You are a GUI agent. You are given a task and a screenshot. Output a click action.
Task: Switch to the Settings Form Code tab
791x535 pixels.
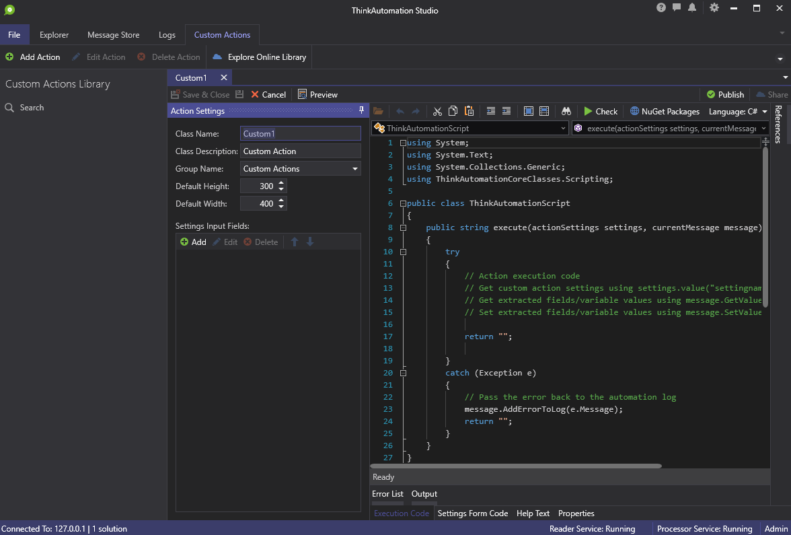[x=473, y=513]
